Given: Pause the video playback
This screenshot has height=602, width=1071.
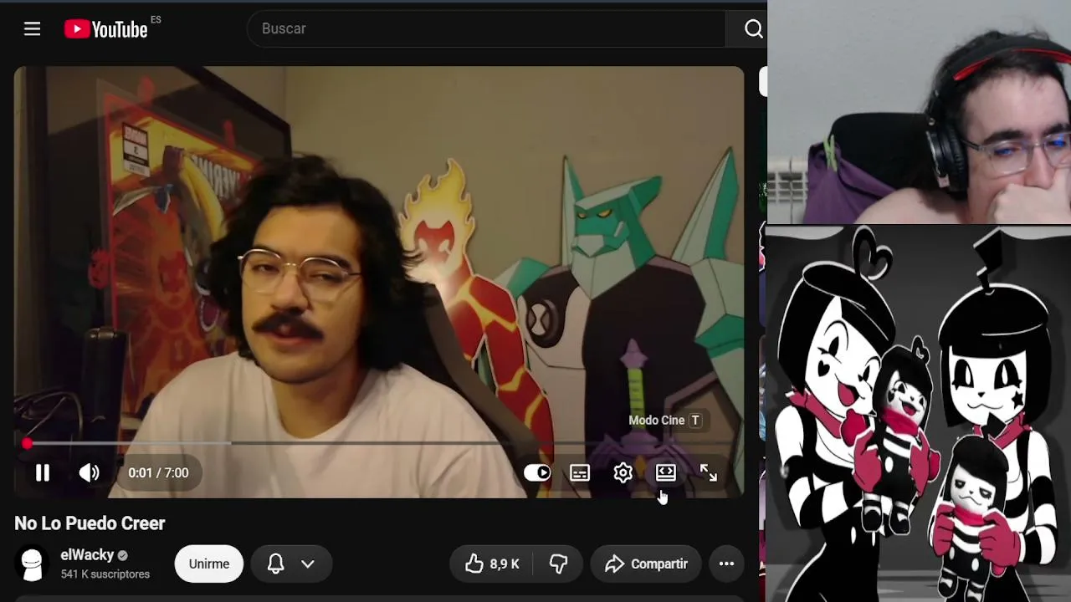Looking at the screenshot, I should 43,473.
